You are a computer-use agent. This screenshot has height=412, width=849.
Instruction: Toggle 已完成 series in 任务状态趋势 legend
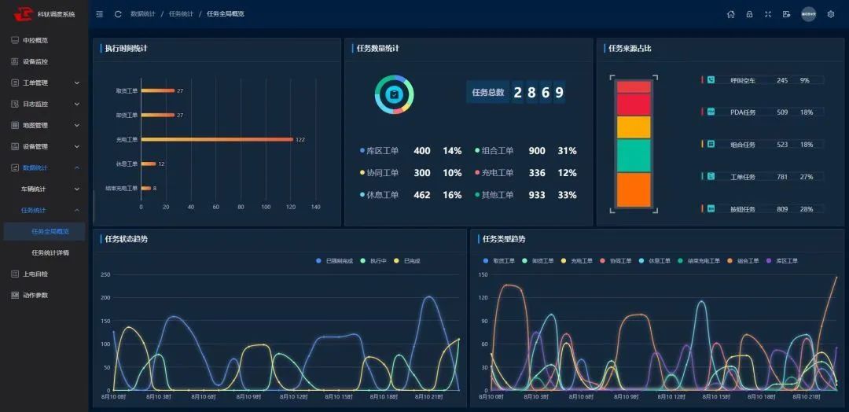tap(407, 260)
